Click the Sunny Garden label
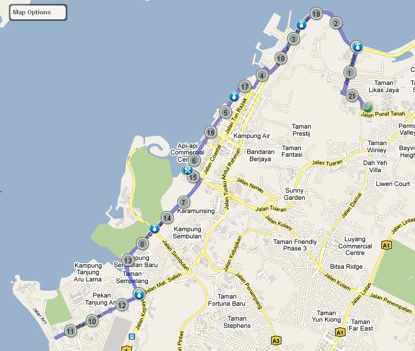The width and height of the screenshot is (415, 351). [294, 194]
